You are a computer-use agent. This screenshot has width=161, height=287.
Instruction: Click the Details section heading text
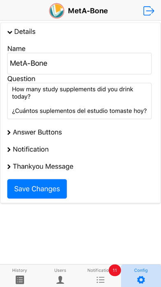[25, 32]
